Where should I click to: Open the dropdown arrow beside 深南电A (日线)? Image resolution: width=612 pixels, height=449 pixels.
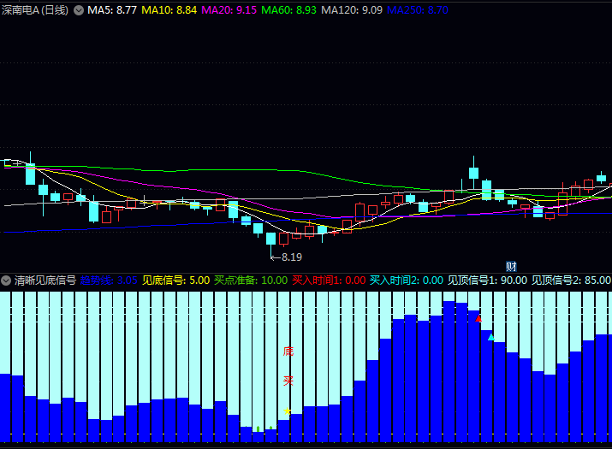79,10
